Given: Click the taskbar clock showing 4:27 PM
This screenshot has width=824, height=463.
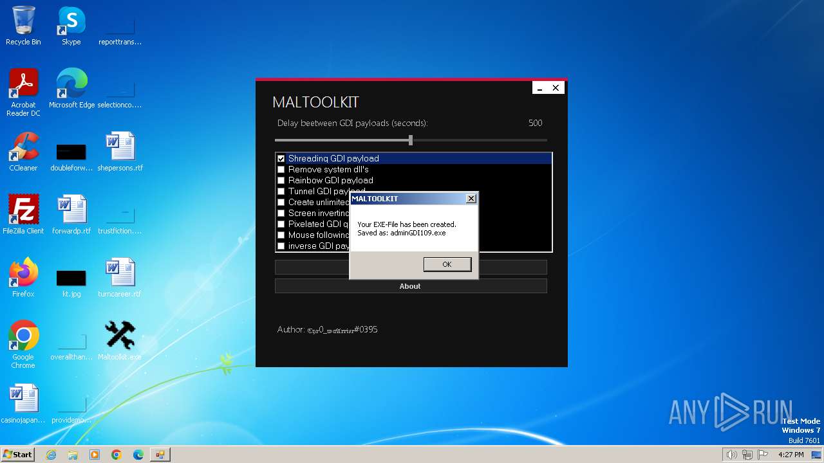Looking at the screenshot, I should point(791,455).
